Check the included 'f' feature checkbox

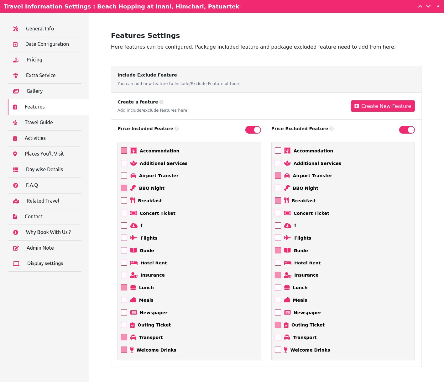click(x=124, y=225)
